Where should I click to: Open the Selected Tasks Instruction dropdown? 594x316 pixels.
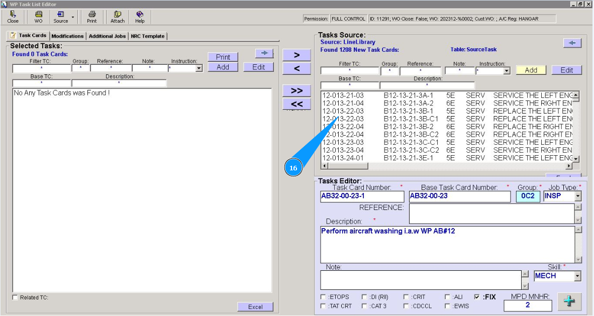point(199,68)
